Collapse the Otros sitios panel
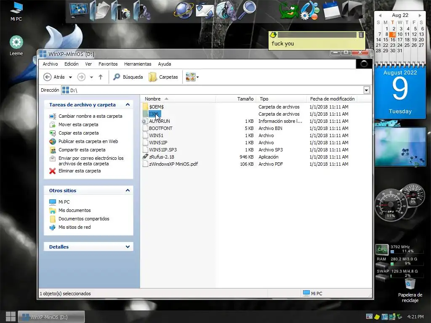This screenshot has height=323, width=431. (x=128, y=191)
